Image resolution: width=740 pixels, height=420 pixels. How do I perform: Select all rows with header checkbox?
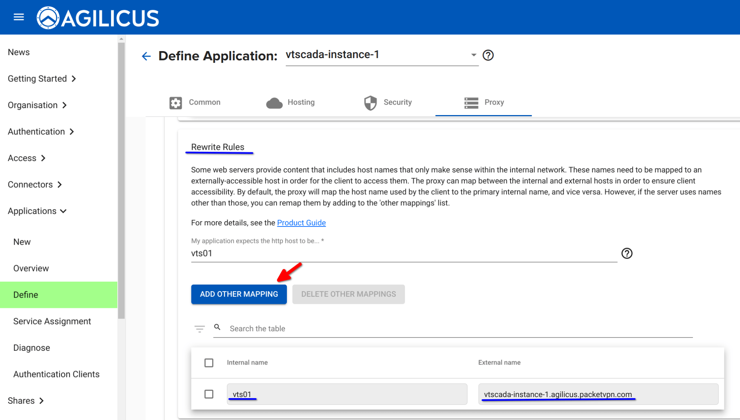pyautogui.click(x=209, y=363)
